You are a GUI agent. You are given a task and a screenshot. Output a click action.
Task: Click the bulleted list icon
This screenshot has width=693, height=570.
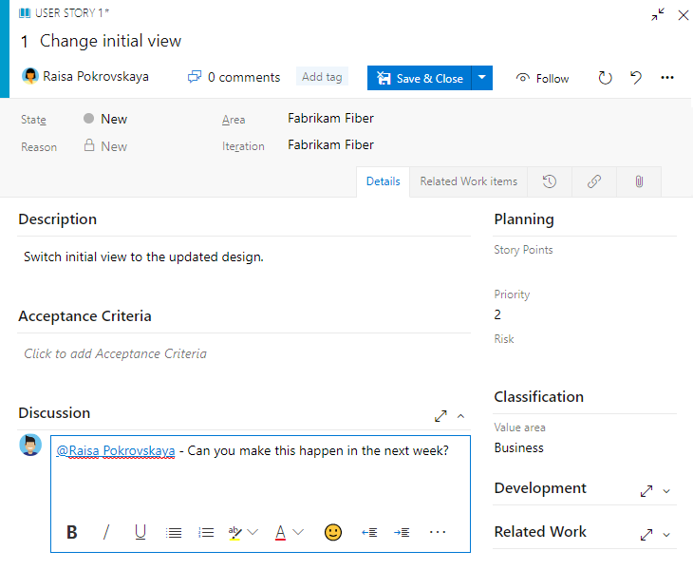174,533
